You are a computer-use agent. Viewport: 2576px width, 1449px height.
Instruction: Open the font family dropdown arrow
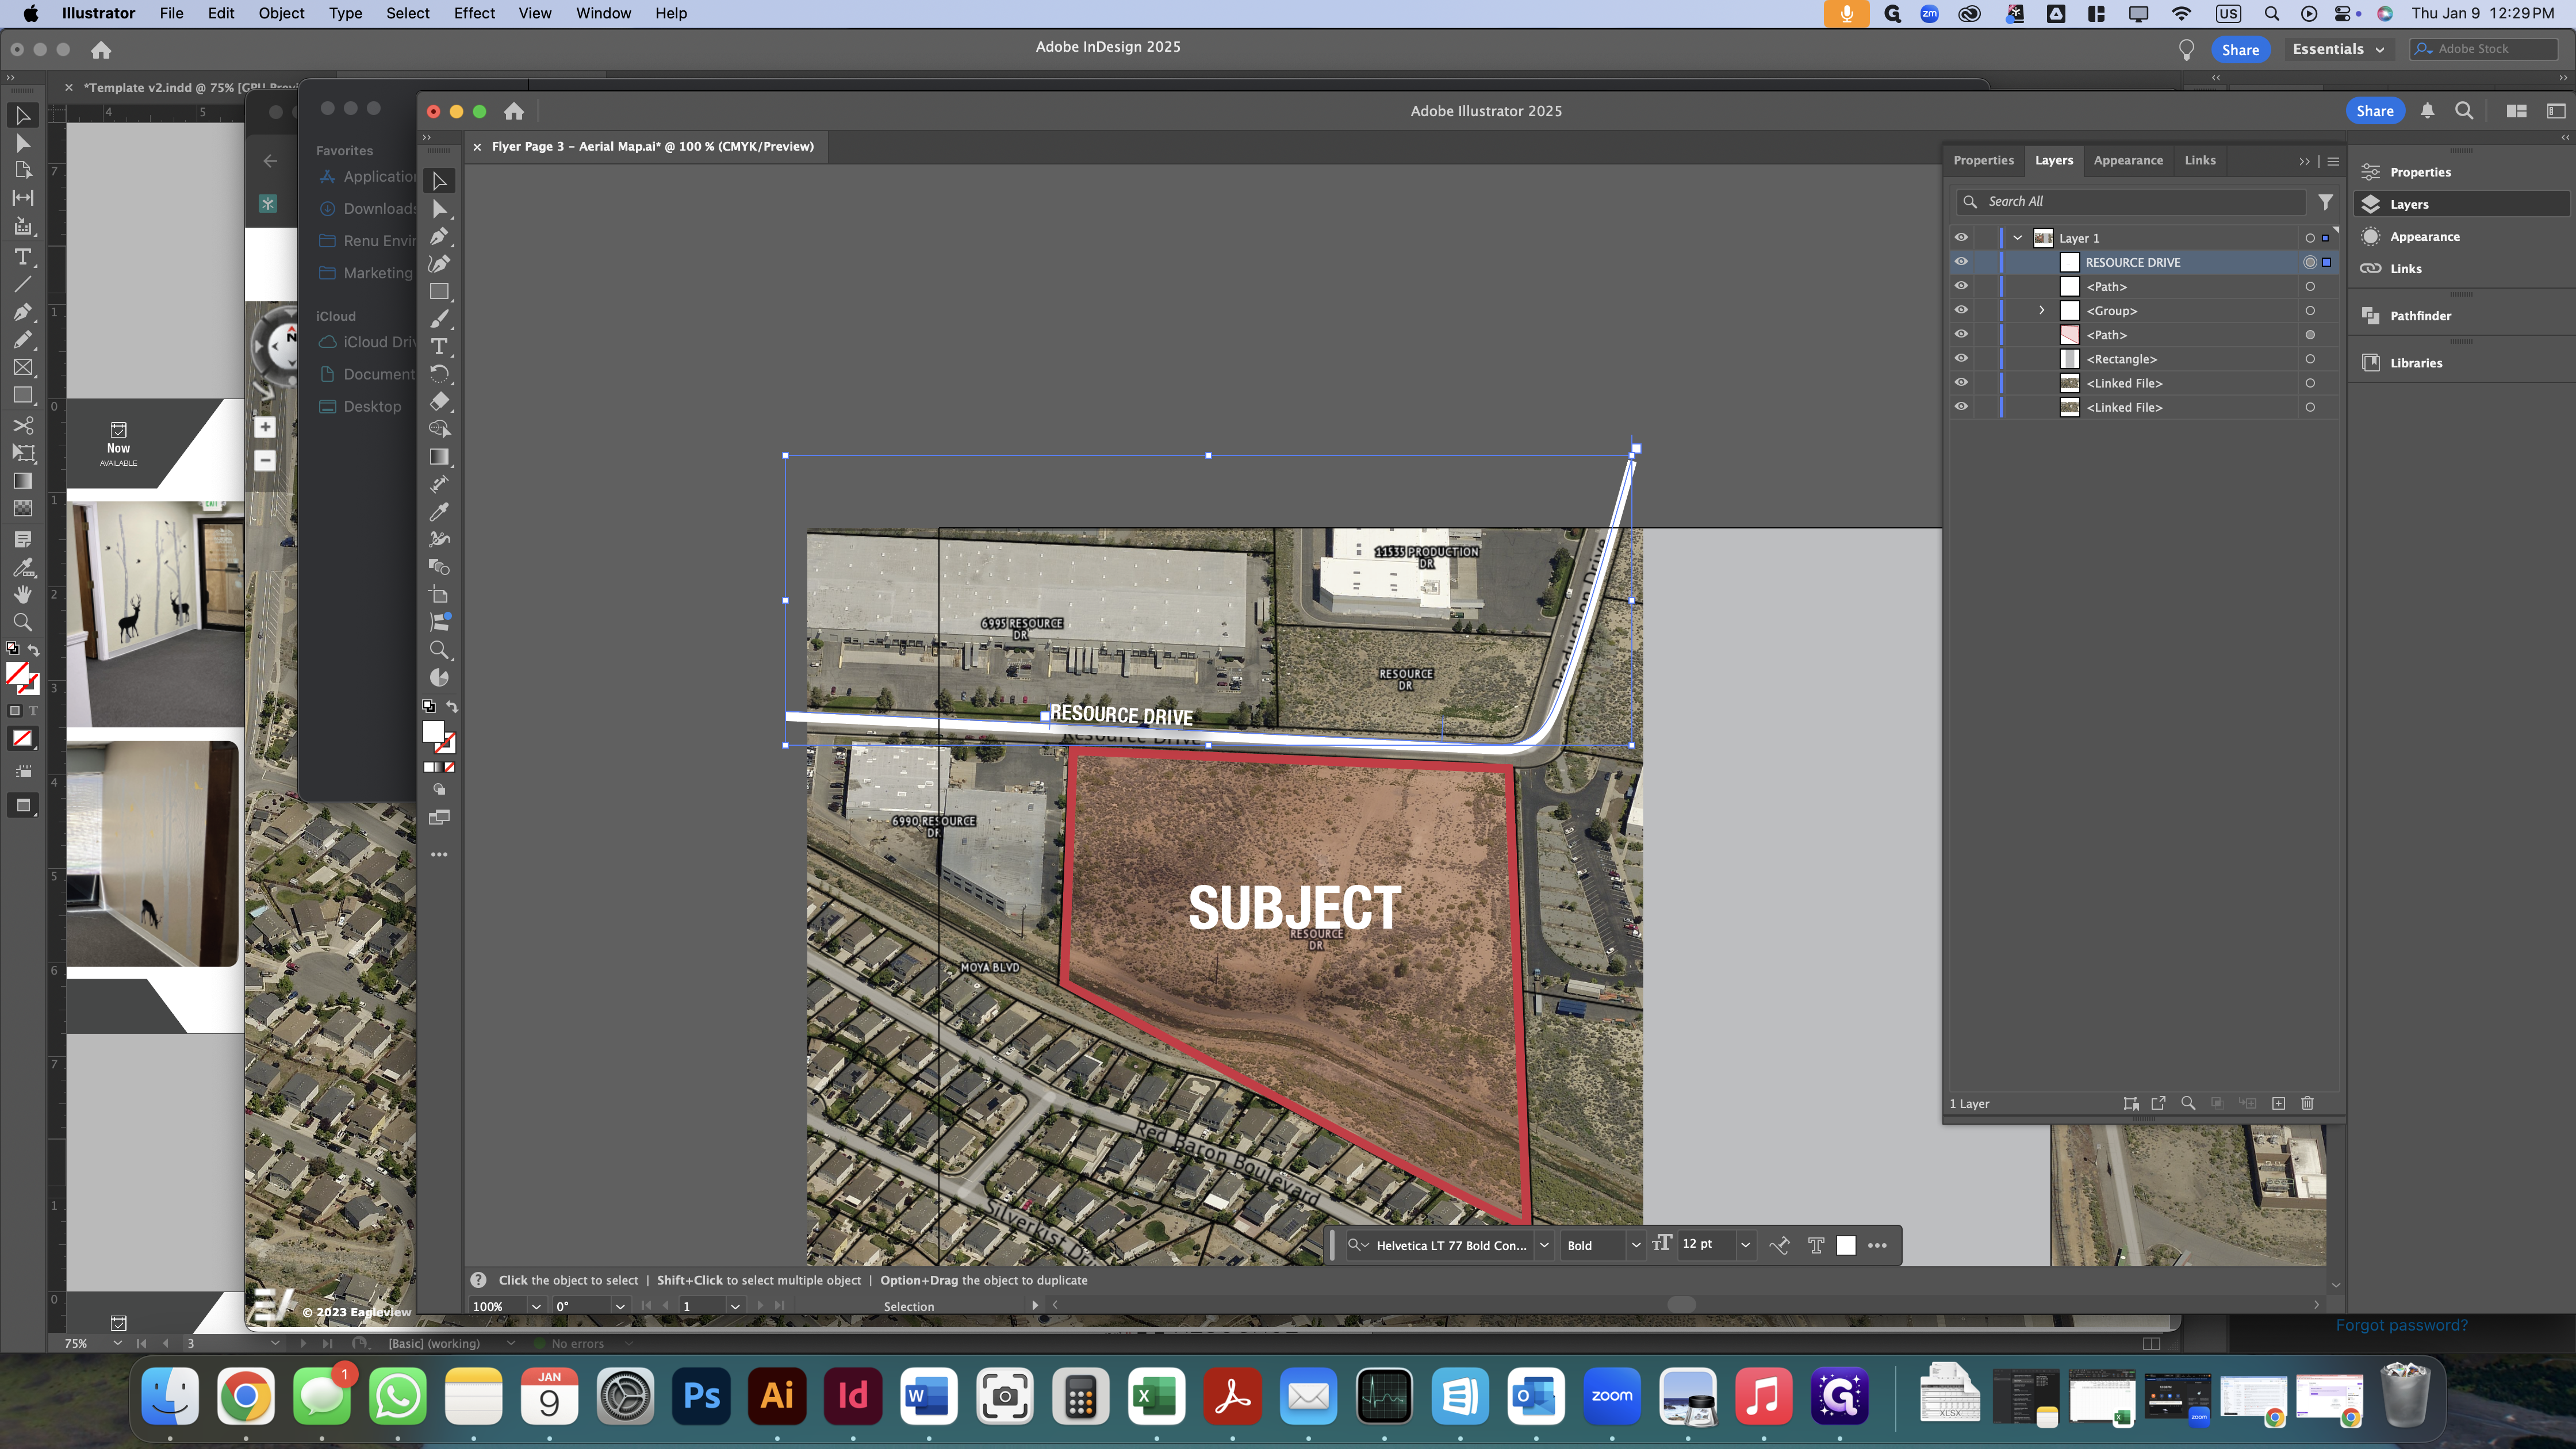click(1544, 1245)
